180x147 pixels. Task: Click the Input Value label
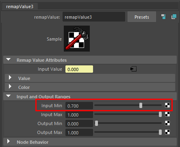pos(50,69)
